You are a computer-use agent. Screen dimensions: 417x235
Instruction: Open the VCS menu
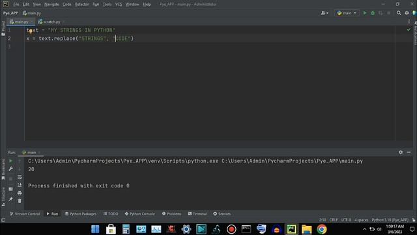(x=119, y=5)
